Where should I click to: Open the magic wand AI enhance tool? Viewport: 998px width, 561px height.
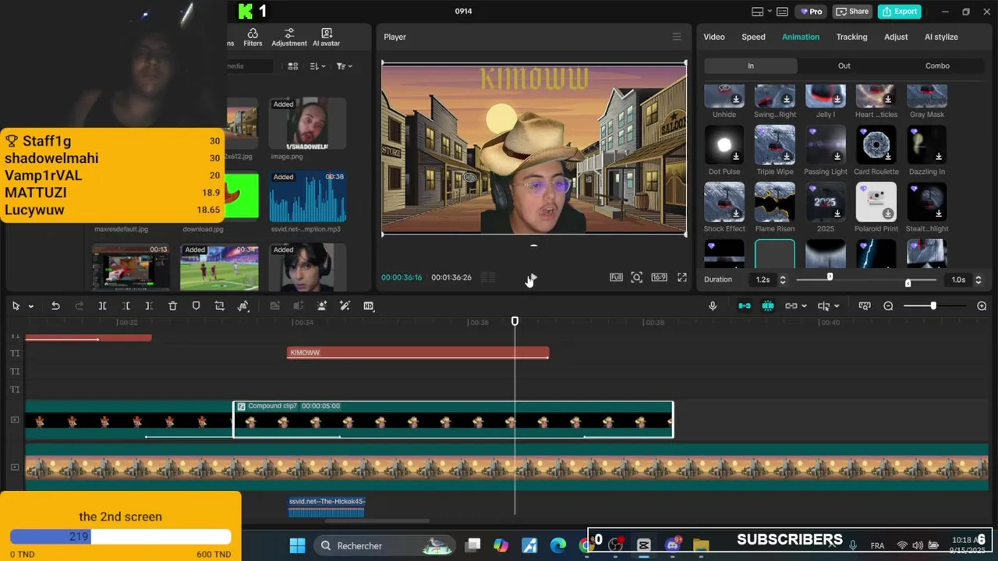345,306
